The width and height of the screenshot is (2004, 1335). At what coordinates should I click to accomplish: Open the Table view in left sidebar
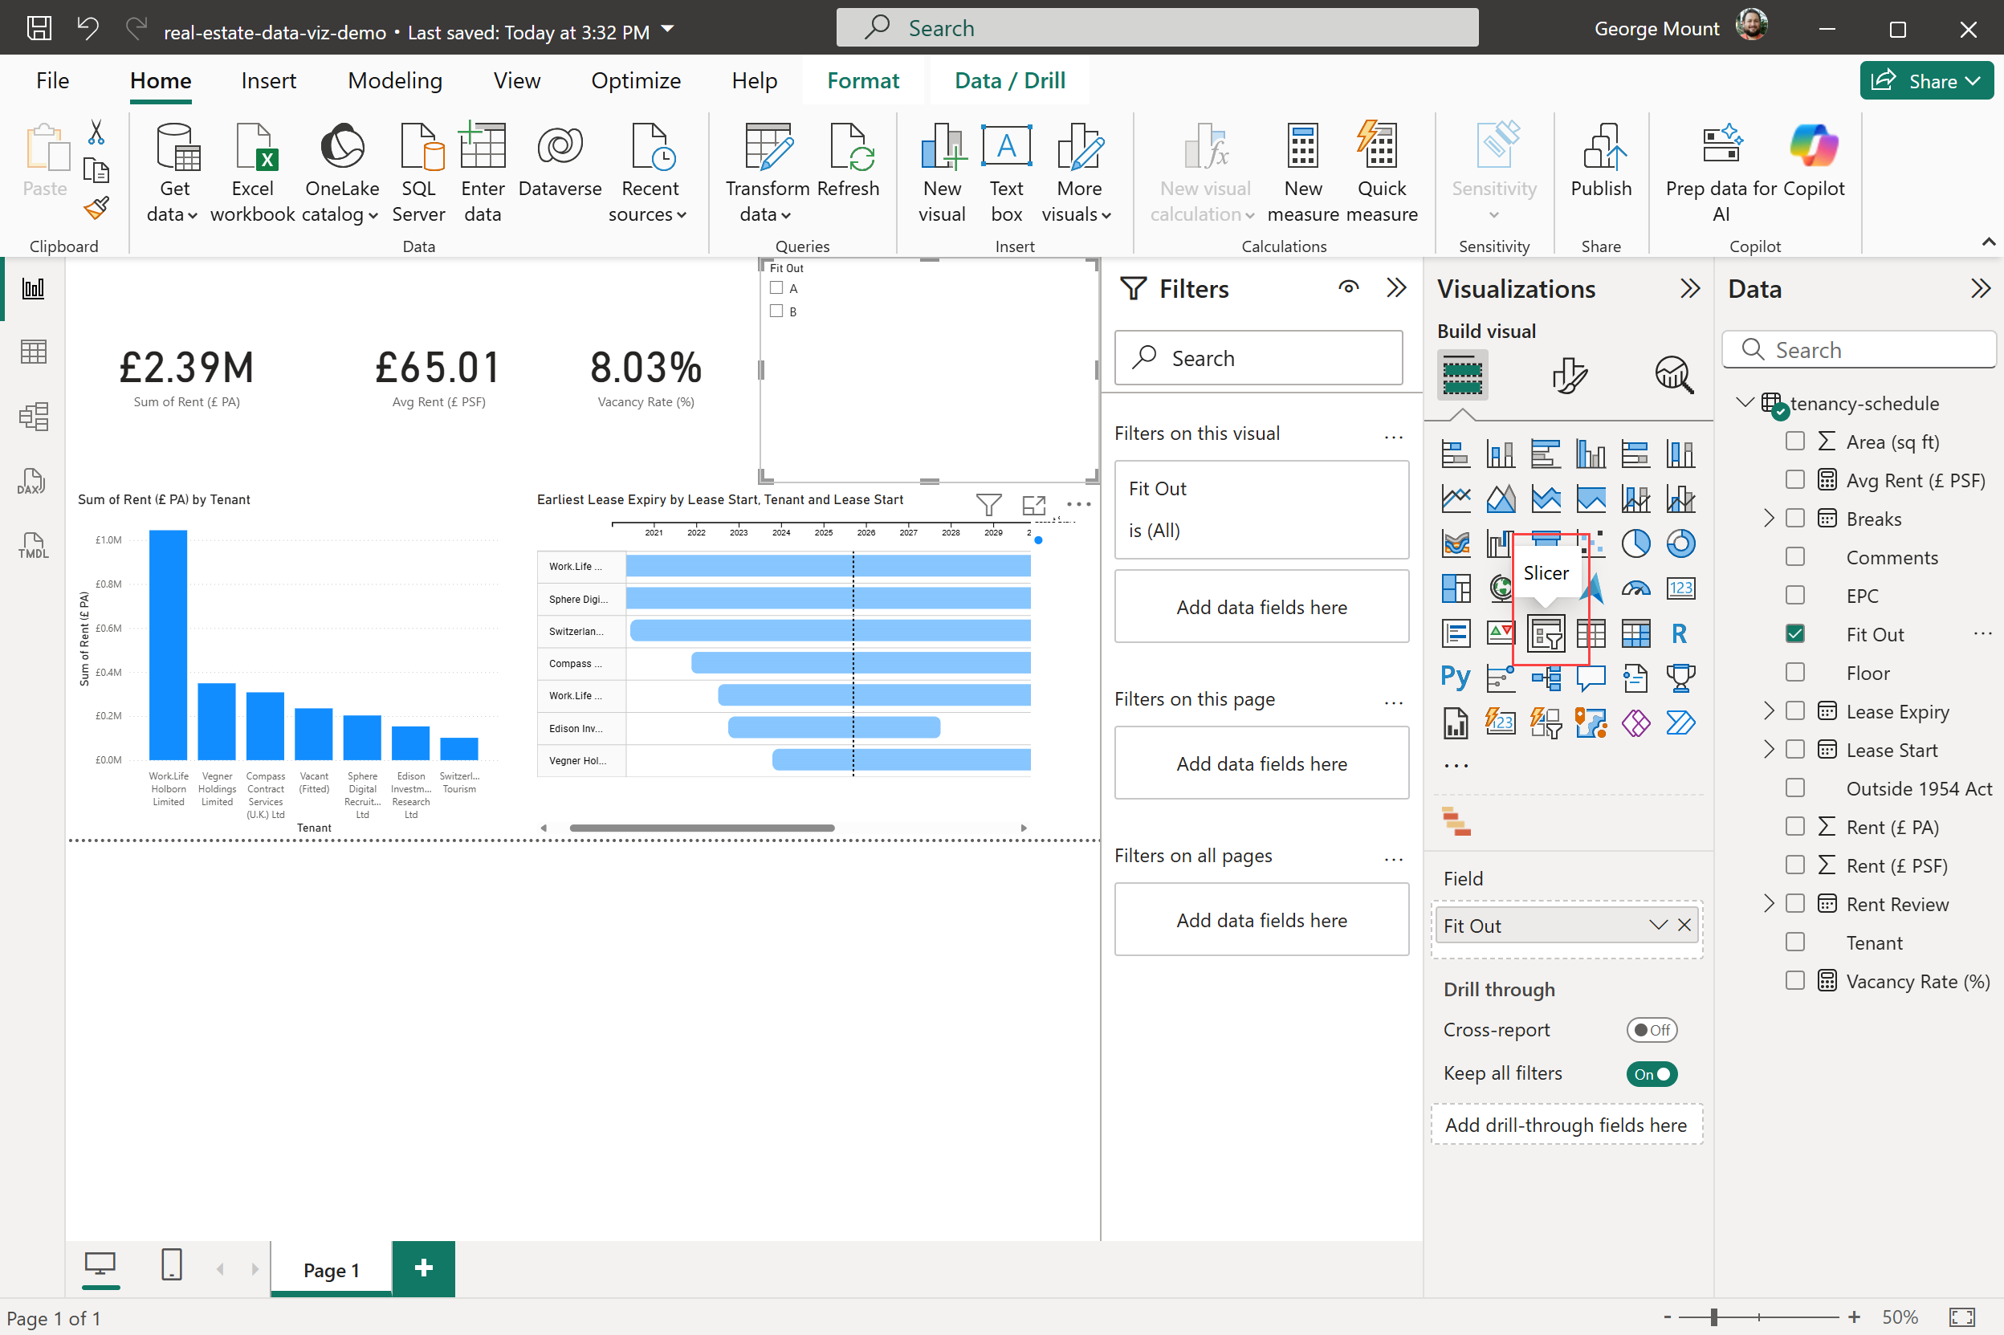point(33,352)
